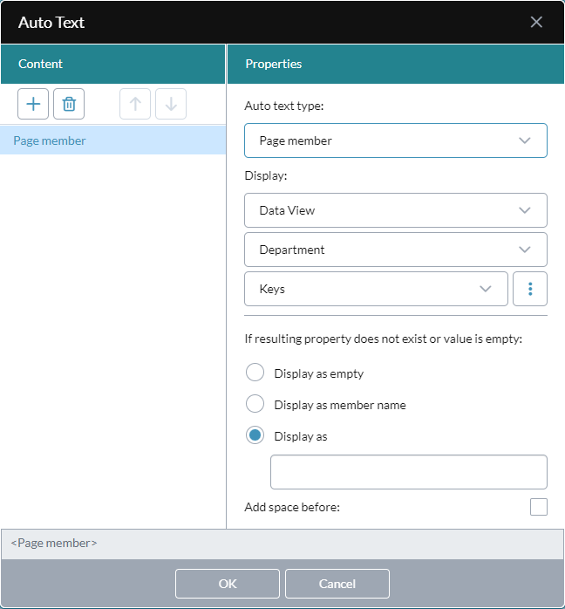Select the Display as radio button
The width and height of the screenshot is (565, 609).
pos(255,435)
